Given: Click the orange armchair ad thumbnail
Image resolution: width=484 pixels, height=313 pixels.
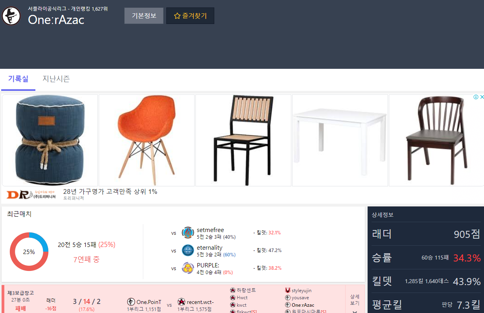Looking at the screenshot, I should [x=147, y=140].
